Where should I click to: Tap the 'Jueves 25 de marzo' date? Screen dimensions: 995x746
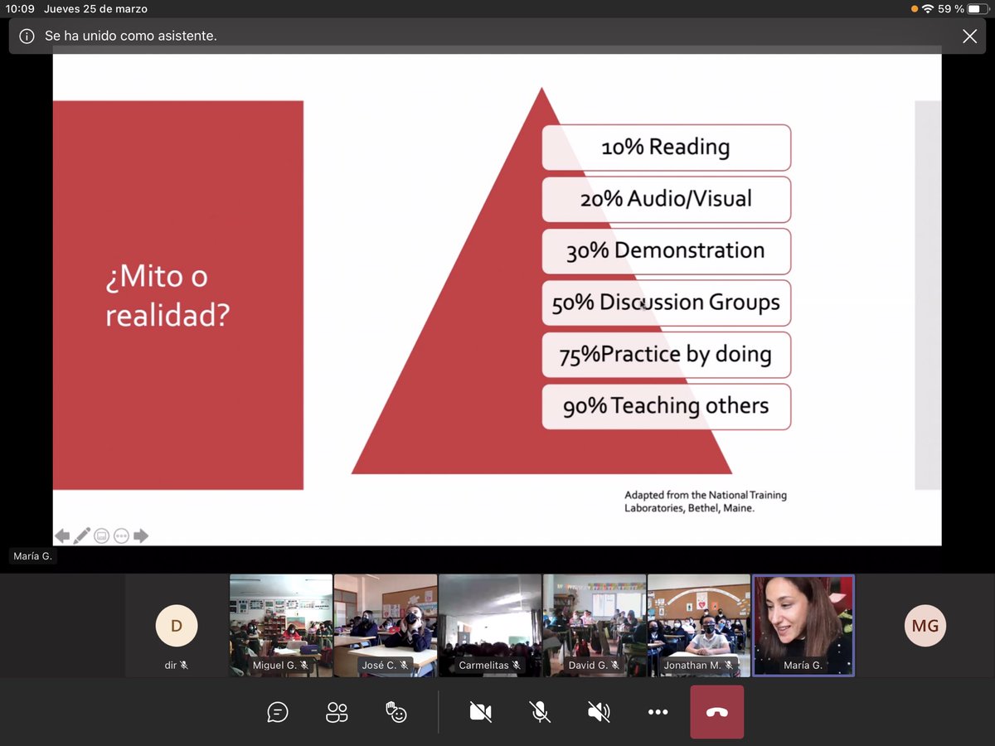tap(95, 9)
